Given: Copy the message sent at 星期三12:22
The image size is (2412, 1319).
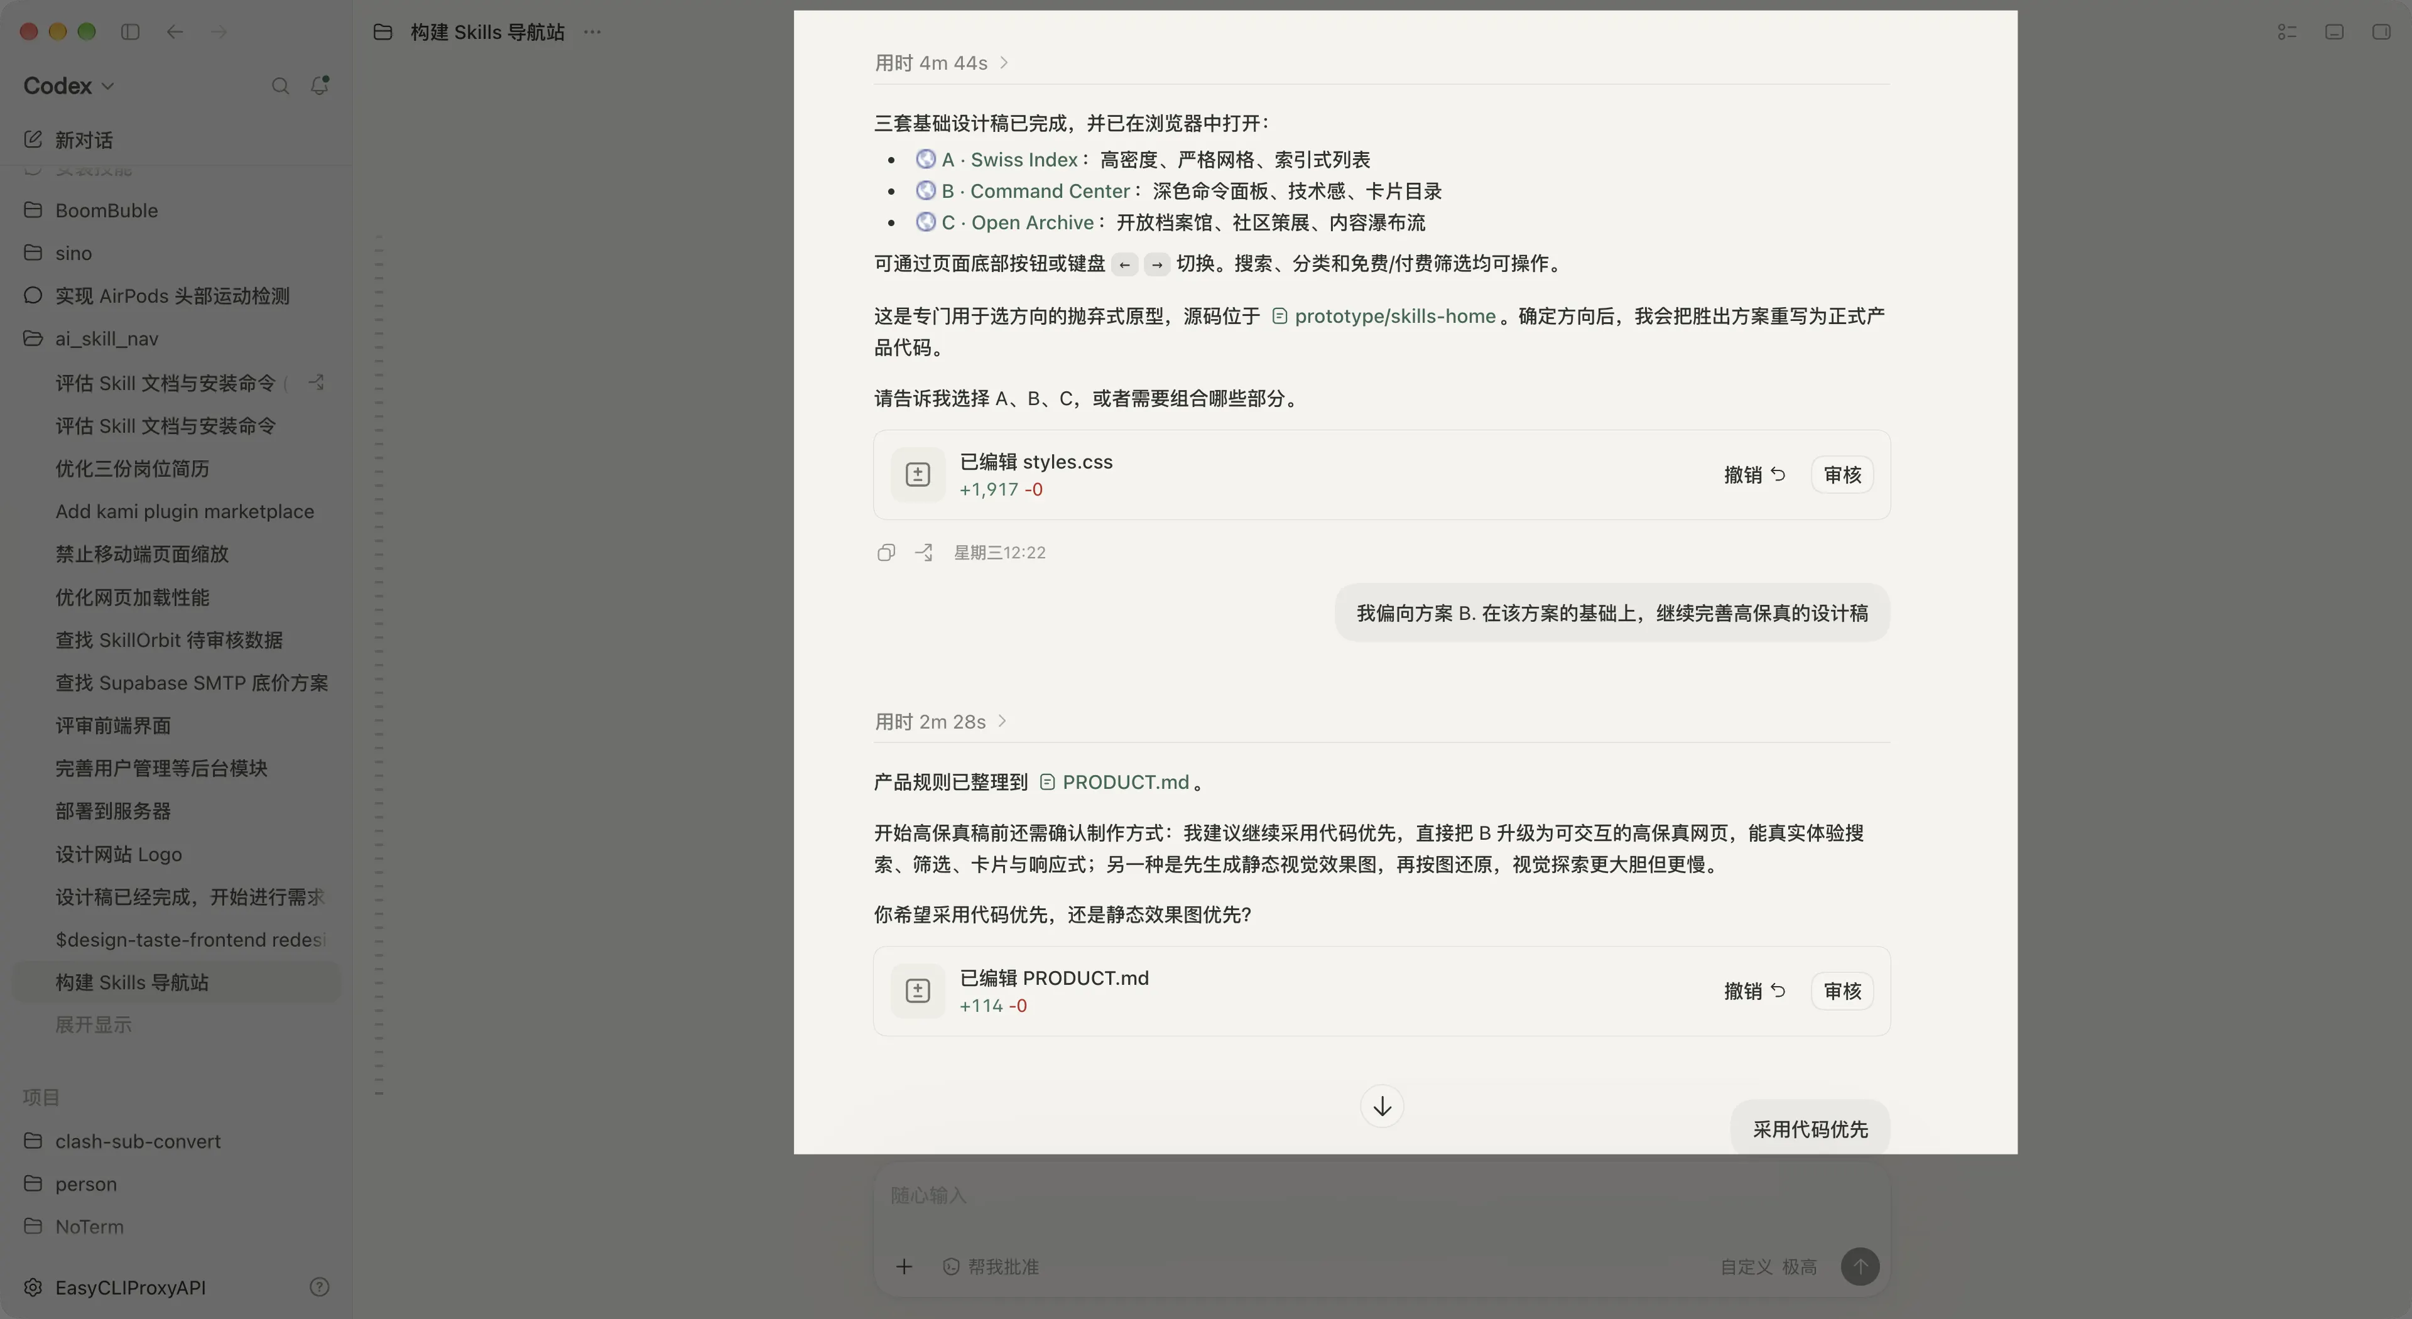Looking at the screenshot, I should [x=886, y=552].
